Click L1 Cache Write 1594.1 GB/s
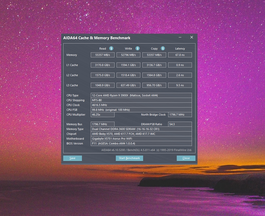 tap(128, 65)
